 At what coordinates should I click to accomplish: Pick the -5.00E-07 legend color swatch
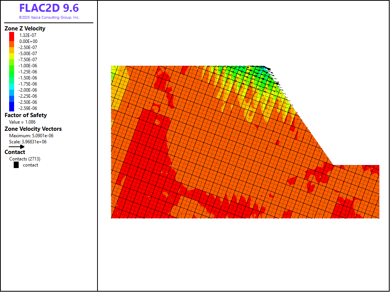tap(12, 53)
